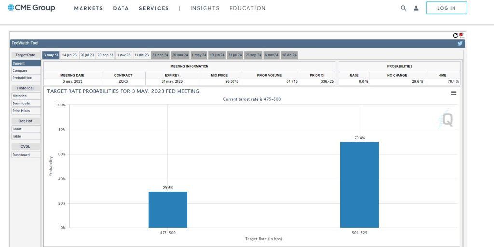Viewport: 494px width, 247px height.
Task: Open the CVOL Dashboard link
Action: (26, 155)
